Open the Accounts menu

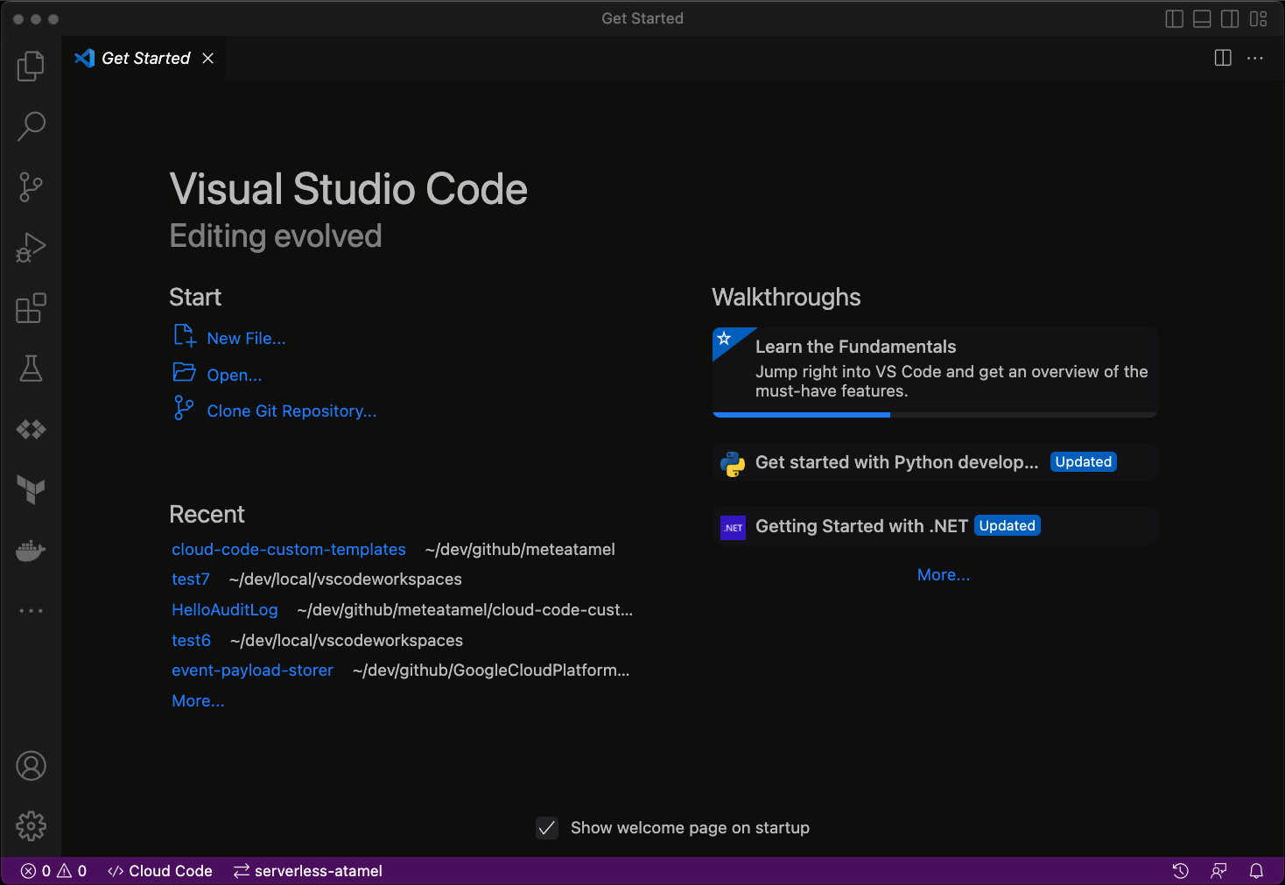[31, 766]
